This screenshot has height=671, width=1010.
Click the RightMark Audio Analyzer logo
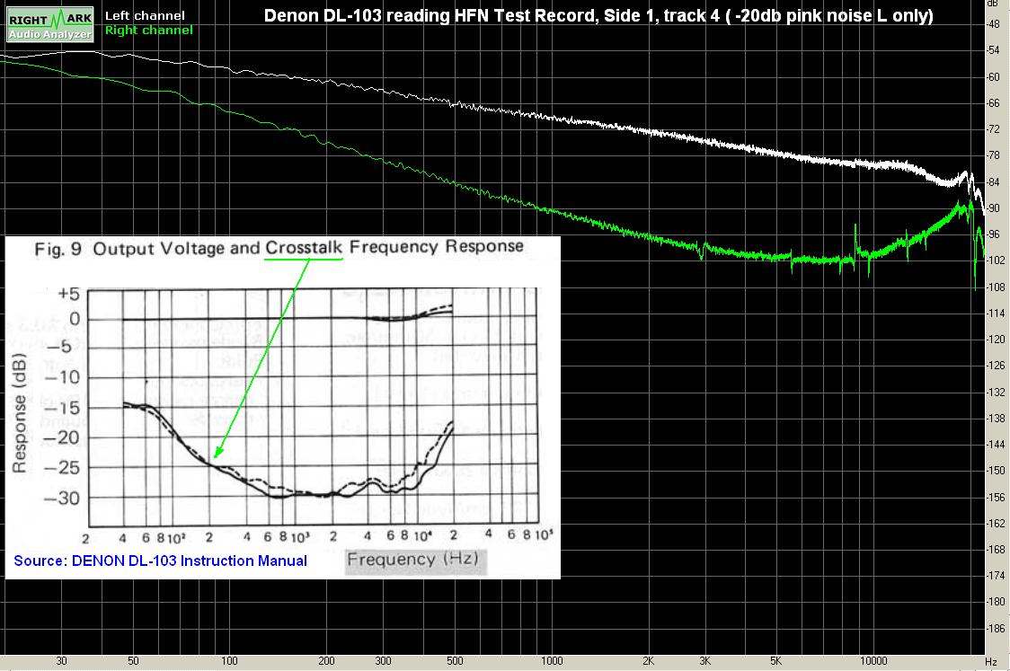[49, 25]
